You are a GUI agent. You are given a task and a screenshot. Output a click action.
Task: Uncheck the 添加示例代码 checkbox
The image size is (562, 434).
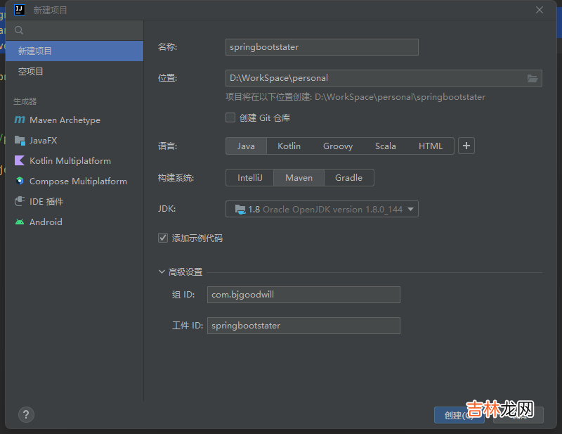163,238
